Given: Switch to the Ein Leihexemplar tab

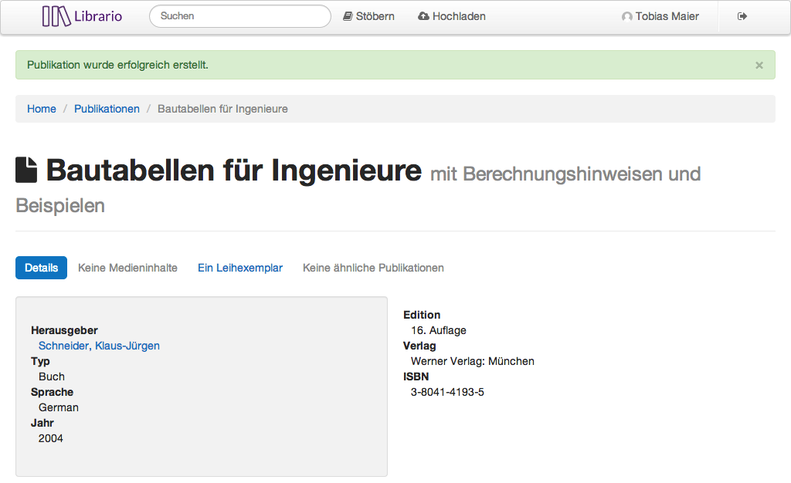Looking at the screenshot, I should pos(240,267).
